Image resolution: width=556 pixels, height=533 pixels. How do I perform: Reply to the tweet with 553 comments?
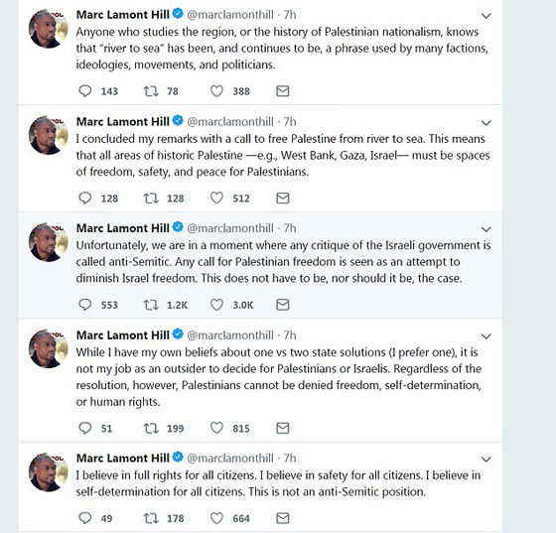pyautogui.click(x=85, y=305)
